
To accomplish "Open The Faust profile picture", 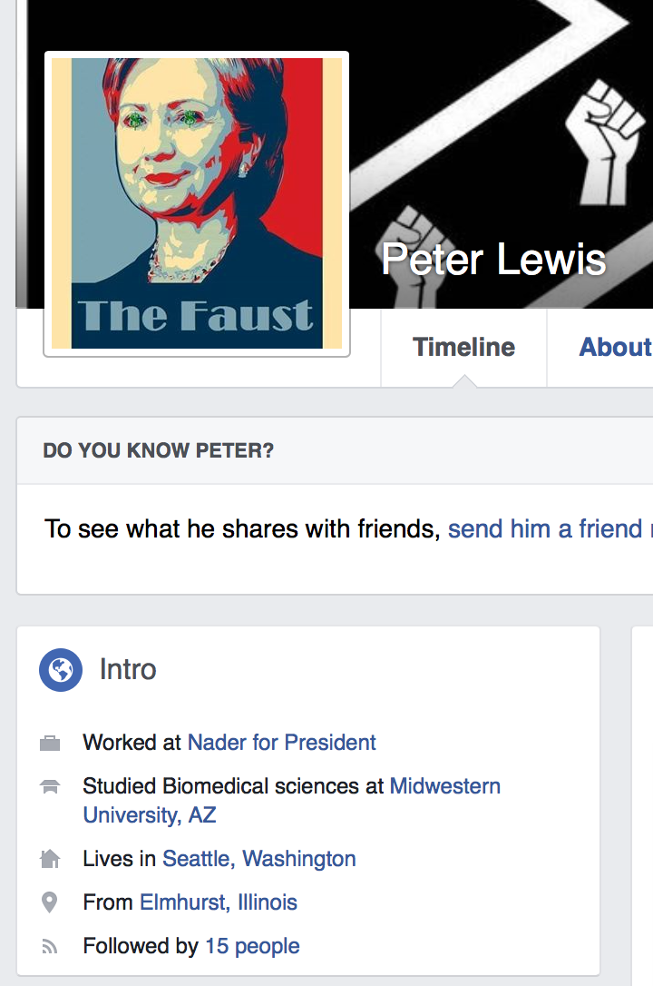I will click(x=197, y=203).
